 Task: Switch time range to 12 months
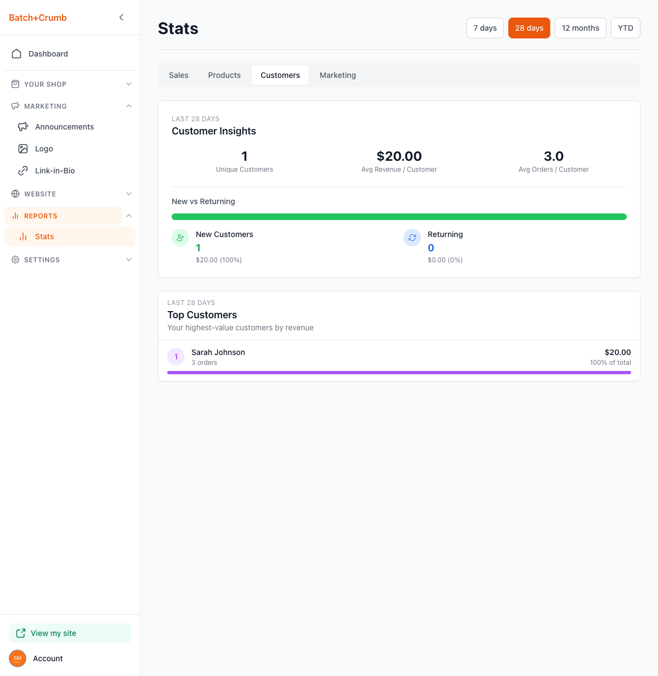[580, 28]
